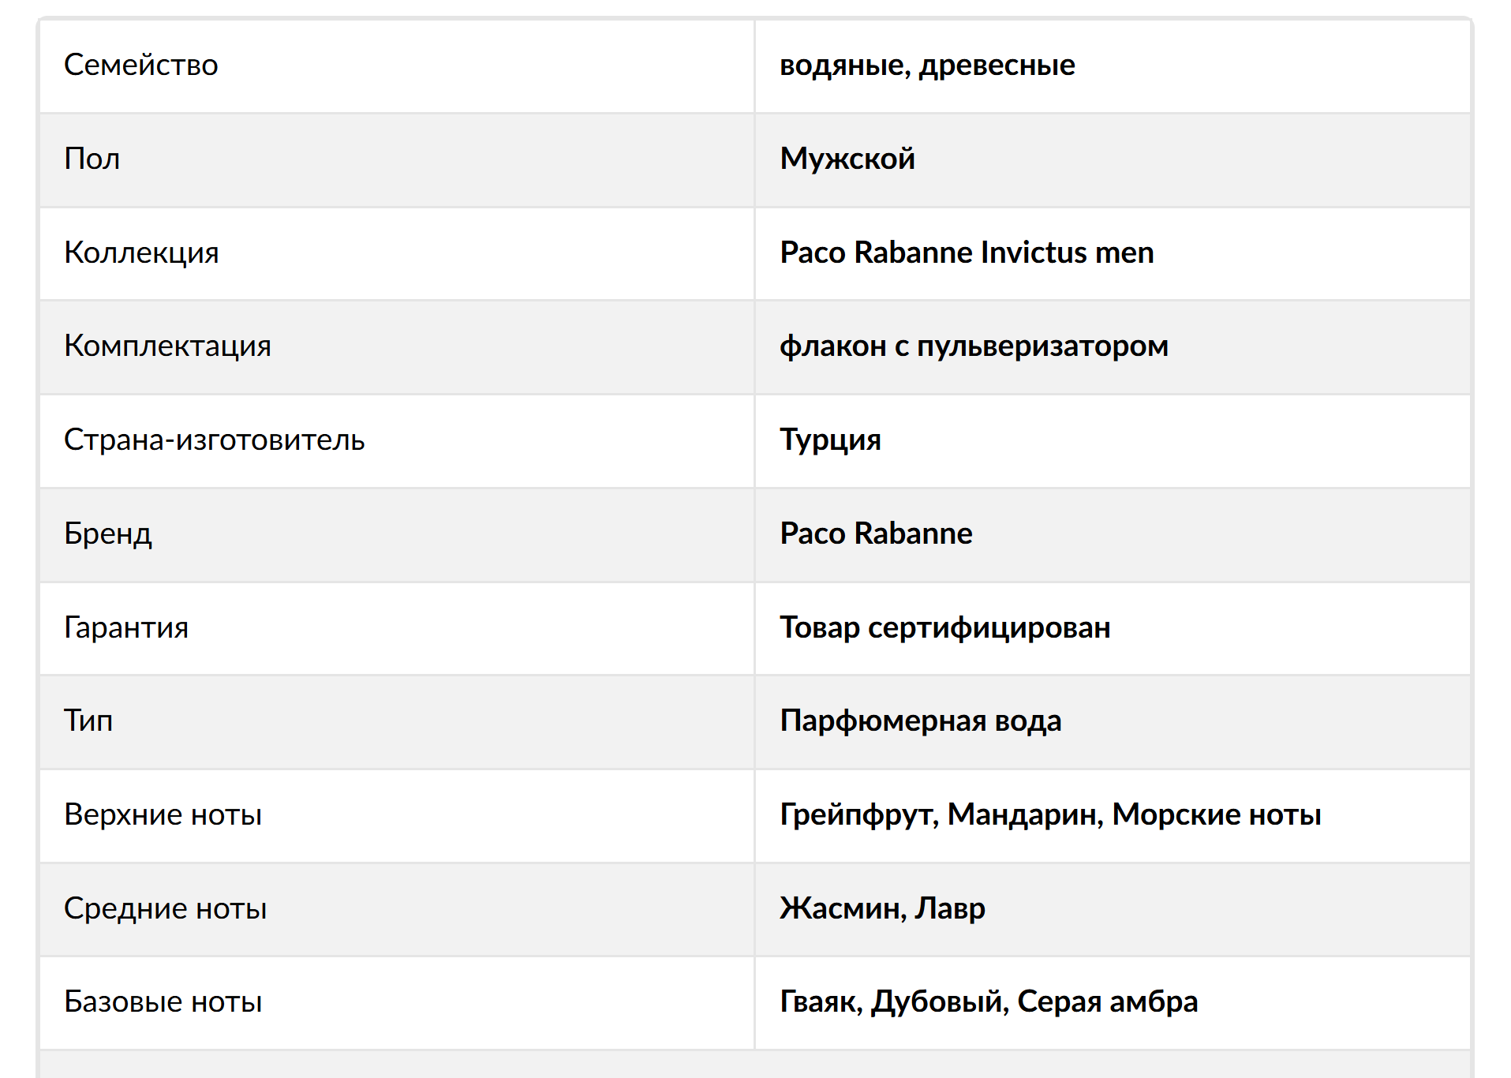Screen dimensions: 1511x1078
Task: Select the 'водяные, древесные' value text
Action: (926, 65)
